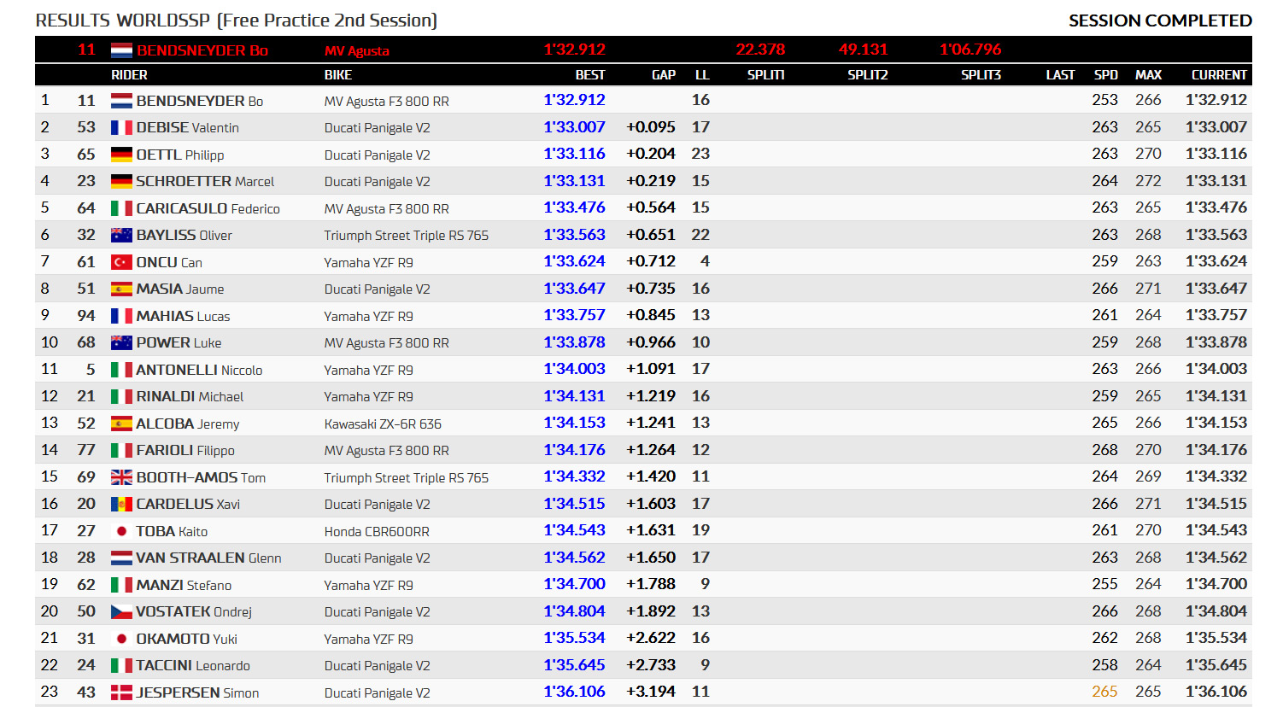Click the Czech flag beside VOSTATEK Ondrej

coord(121,611)
